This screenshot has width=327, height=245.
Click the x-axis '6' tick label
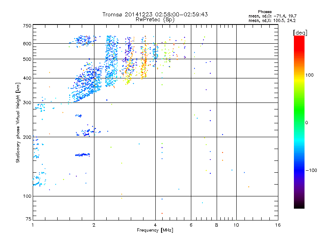tap(191, 225)
